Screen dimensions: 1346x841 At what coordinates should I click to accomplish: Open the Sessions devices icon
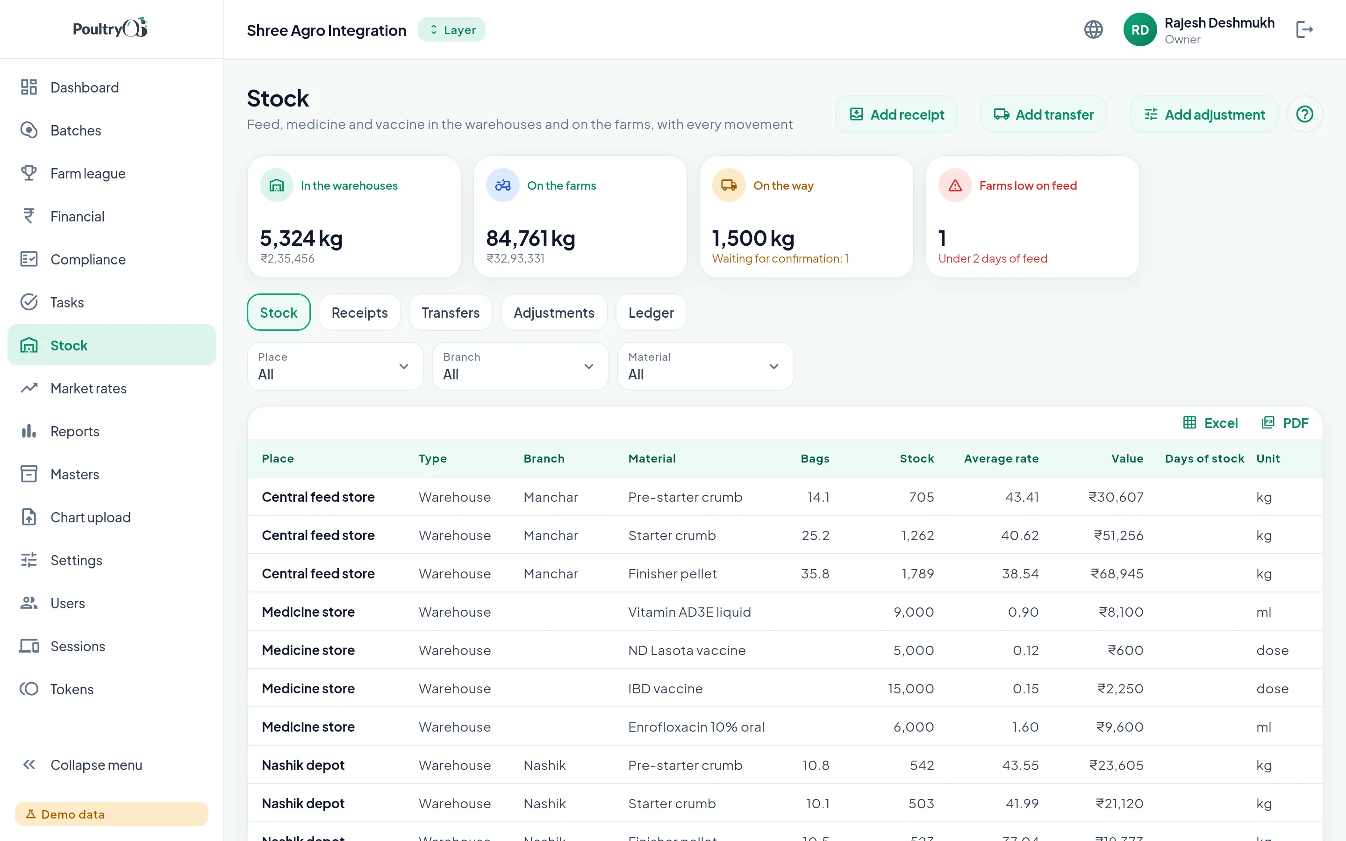(x=29, y=646)
